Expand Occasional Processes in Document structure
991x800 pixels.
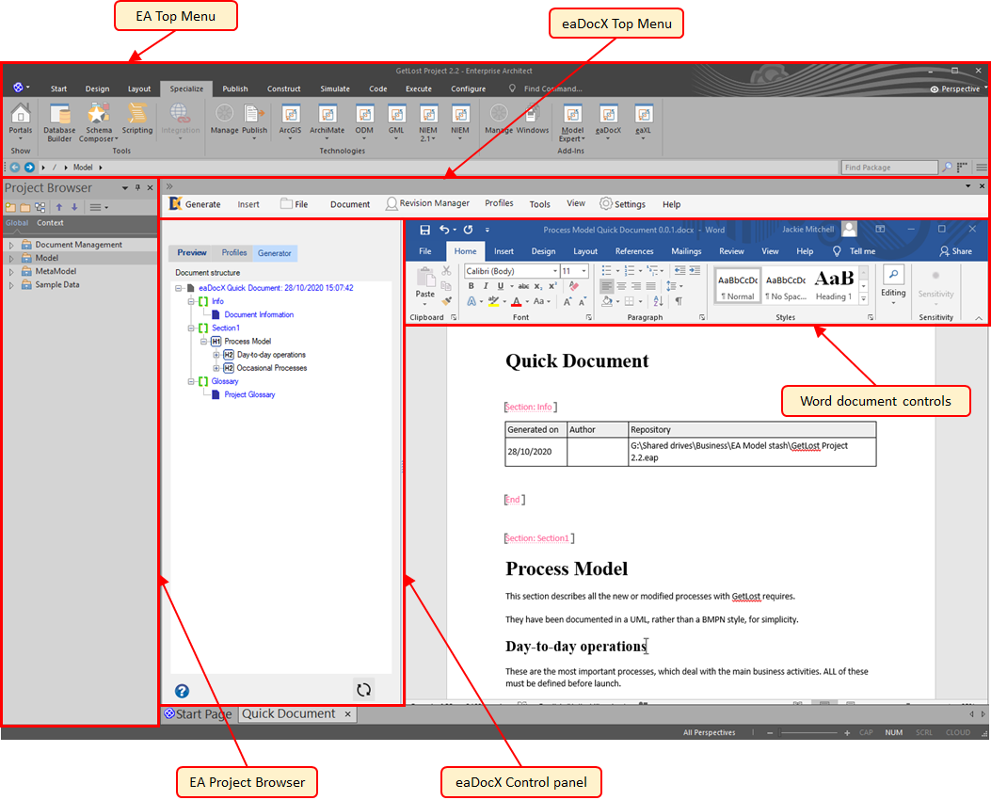(216, 368)
